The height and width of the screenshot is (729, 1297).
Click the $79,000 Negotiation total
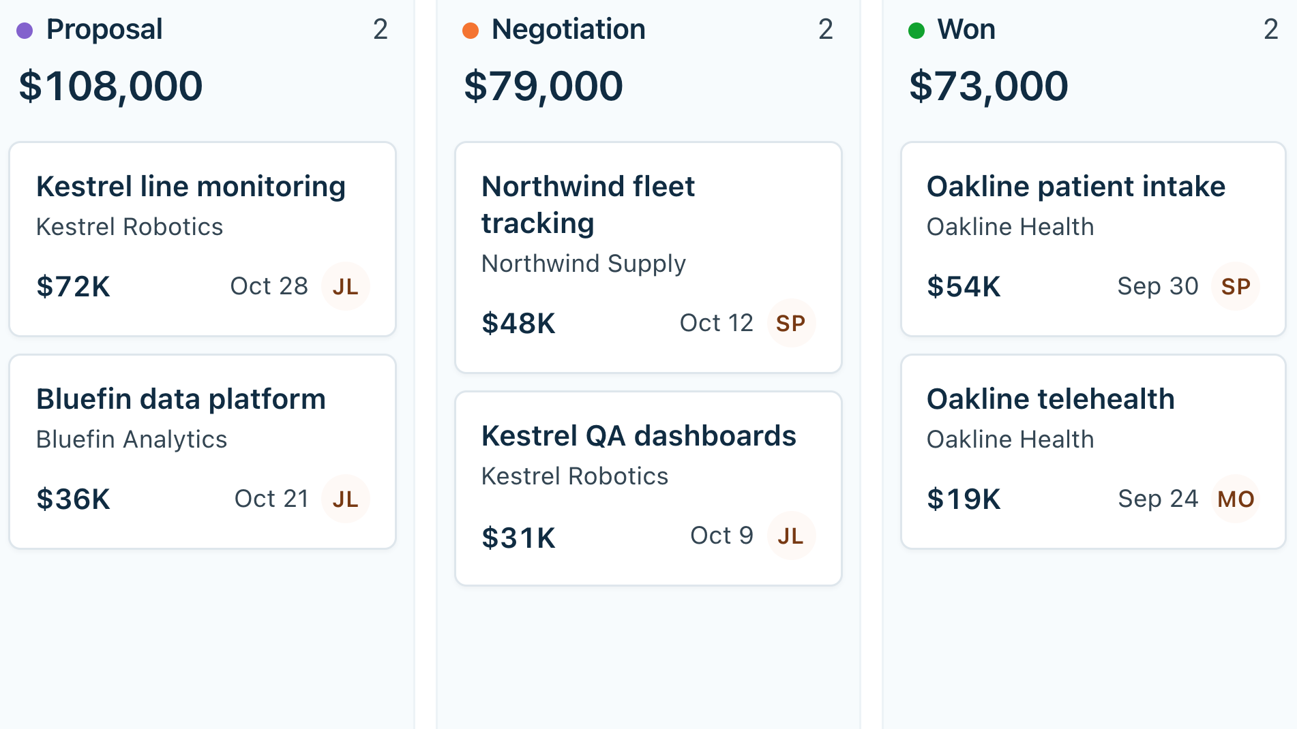pyautogui.click(x=543, y=87)
